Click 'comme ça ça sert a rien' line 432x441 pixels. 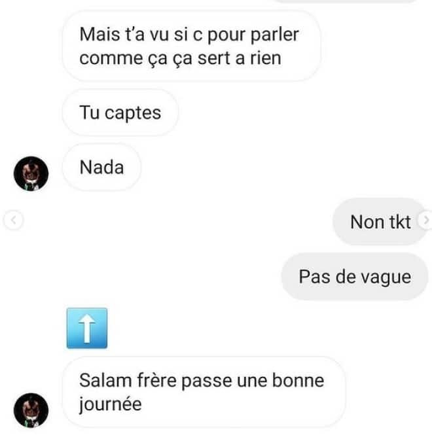pyautogui.click(x=180, y=58)
